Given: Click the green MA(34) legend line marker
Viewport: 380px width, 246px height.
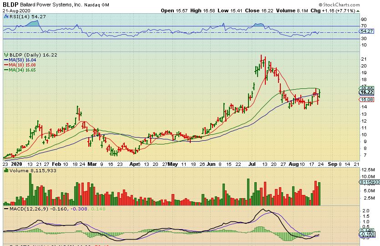Looking at the screenshot, I should pyautogui.click(x=6, y=70).
